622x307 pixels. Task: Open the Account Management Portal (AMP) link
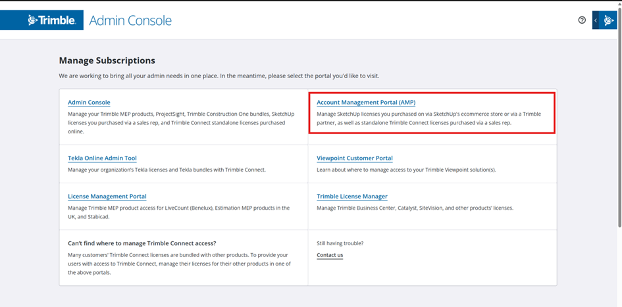point(366,103)
